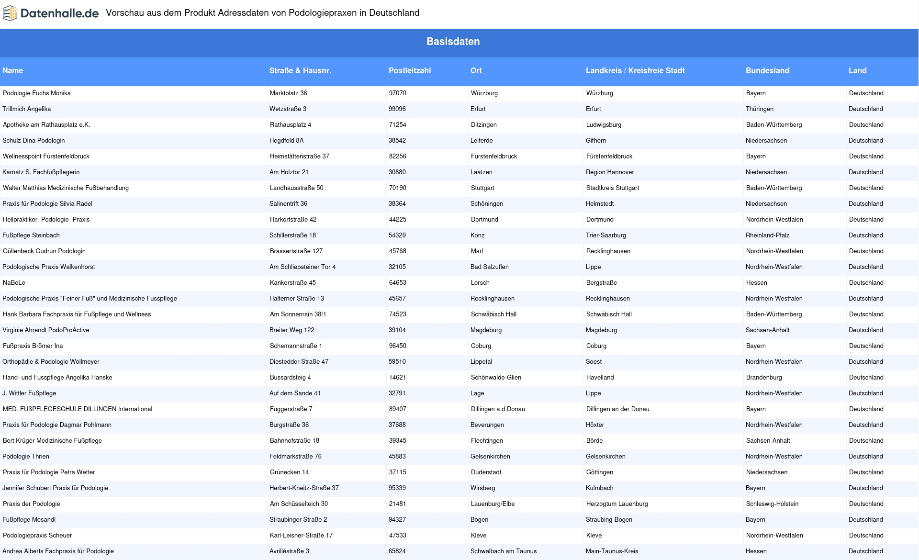Click postal code 38542 cell
Viewport: 919px width, 560px height.
click(397, 141)
